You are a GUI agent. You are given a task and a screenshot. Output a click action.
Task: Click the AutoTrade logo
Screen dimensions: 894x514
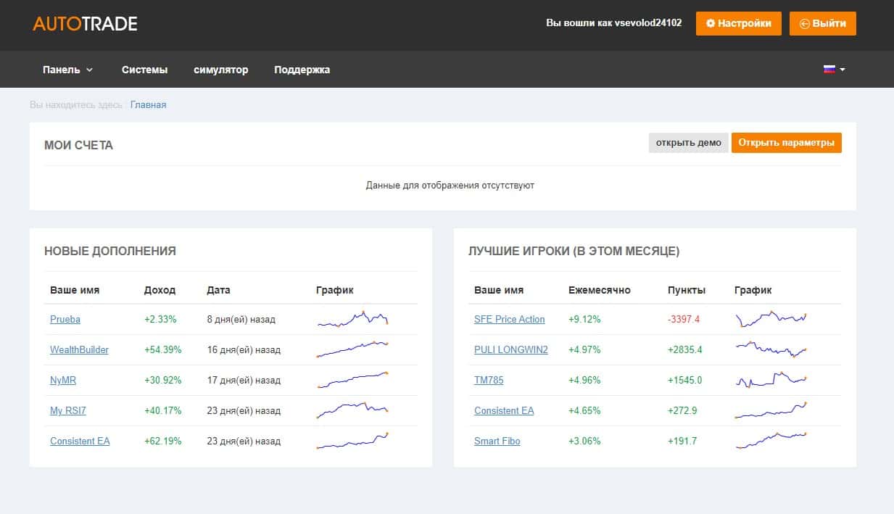(x=85, y=23)
